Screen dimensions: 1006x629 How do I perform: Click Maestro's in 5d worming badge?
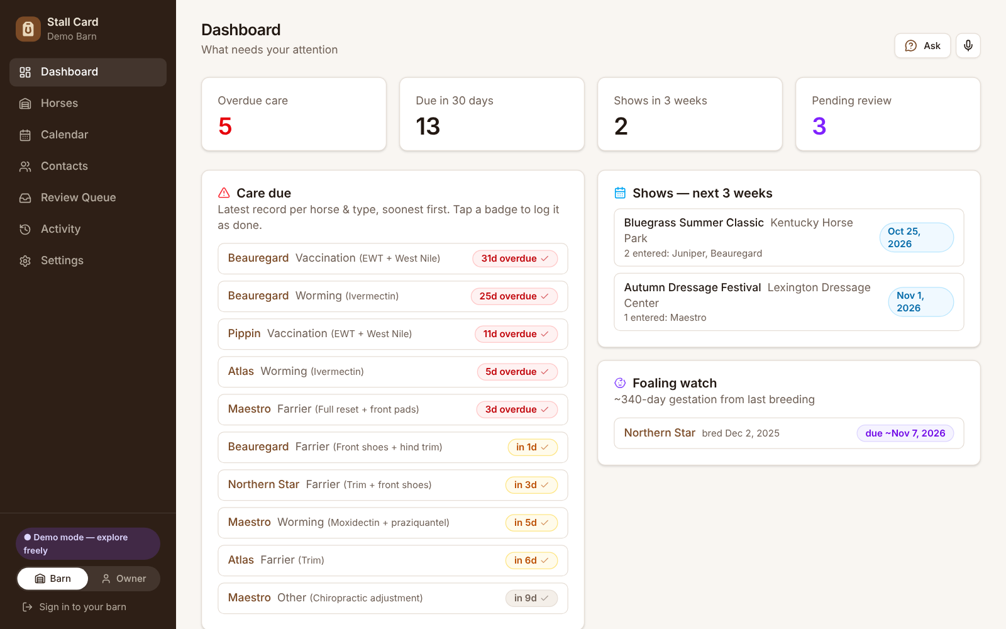point(531,523)
